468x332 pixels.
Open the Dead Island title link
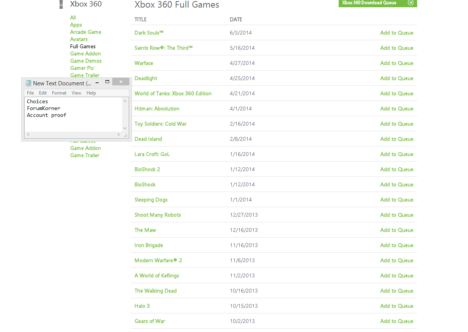(x=148, y=139)
